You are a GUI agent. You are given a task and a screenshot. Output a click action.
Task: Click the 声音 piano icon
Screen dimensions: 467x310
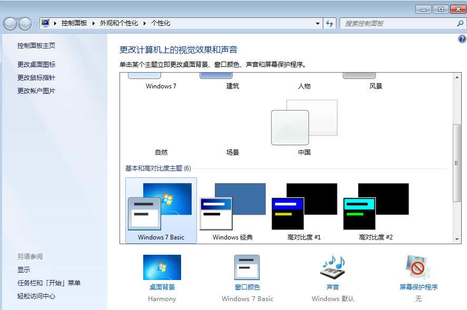(333, 267)
